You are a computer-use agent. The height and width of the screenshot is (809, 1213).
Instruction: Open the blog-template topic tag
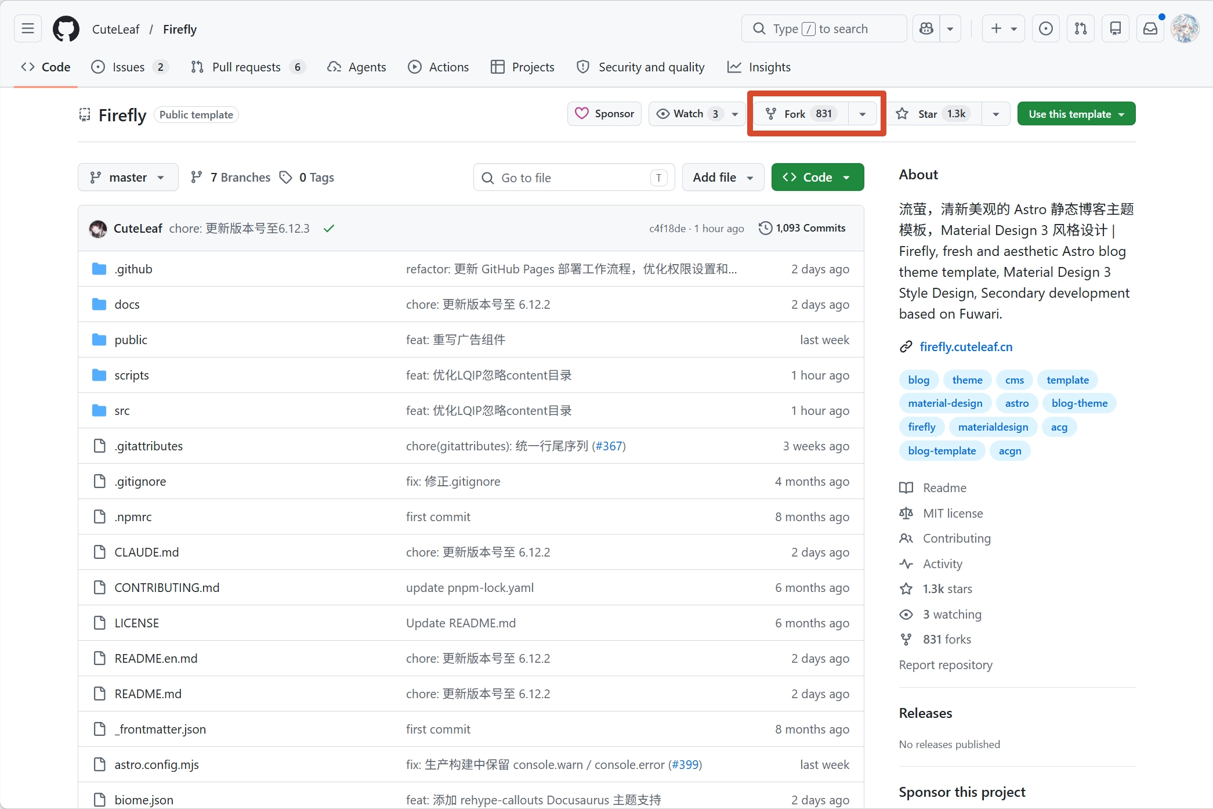(x=942, y=451)
